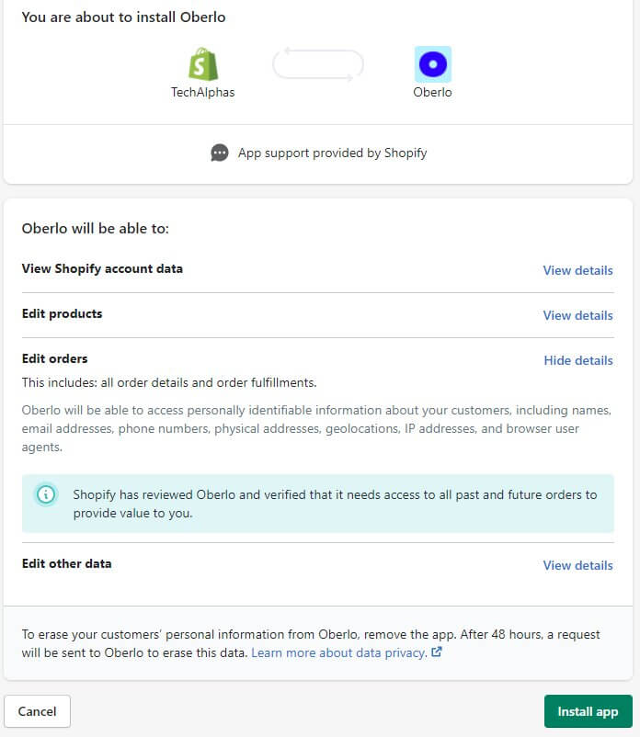
Task: Cancel the Oberlo installation
Action: tap(38, 711)
